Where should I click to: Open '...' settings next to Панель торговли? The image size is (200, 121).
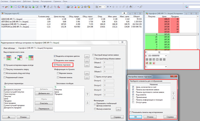(87, 65)
